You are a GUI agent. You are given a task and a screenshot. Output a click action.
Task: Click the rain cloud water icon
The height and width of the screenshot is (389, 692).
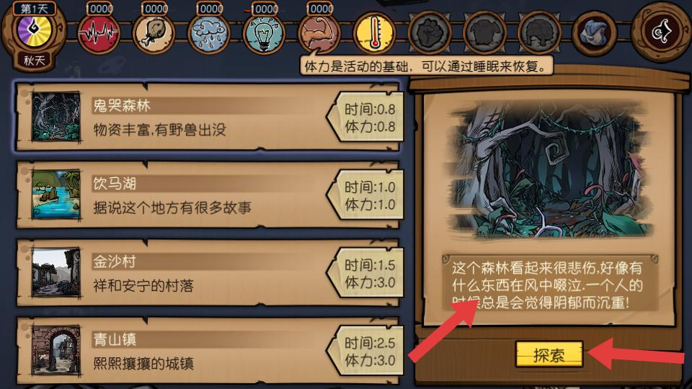[x=209, y=33]
